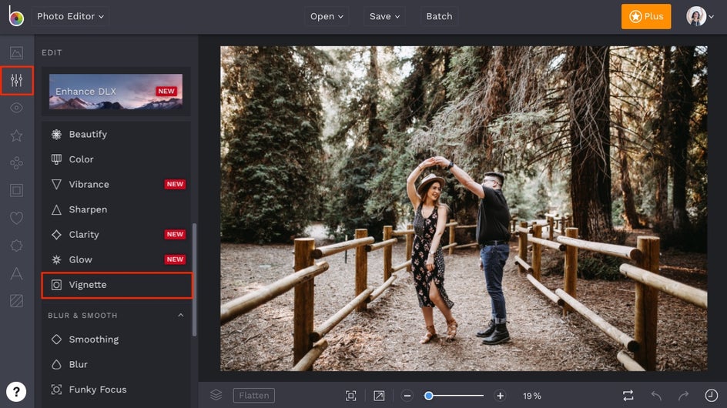
Task: Open the Edit tools sidebar icon
Action: click(x=16, y=81)
